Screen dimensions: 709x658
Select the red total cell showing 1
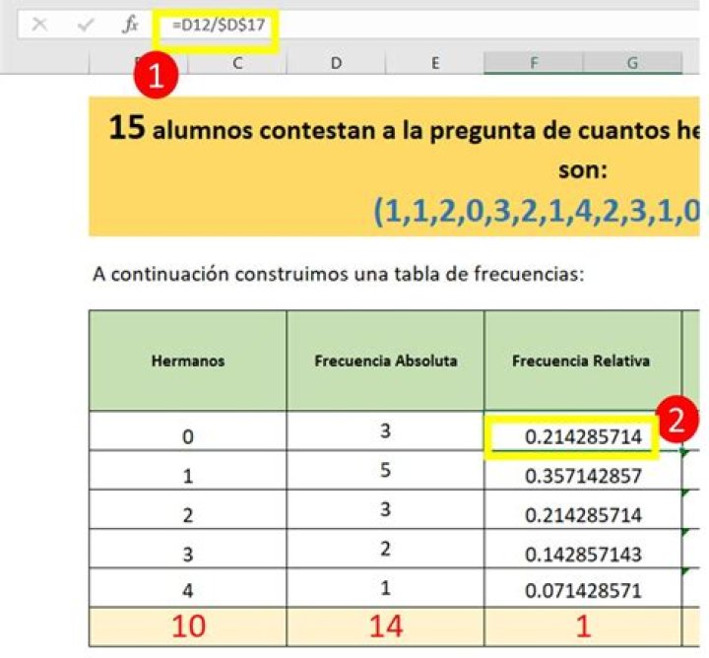point(582,626)
